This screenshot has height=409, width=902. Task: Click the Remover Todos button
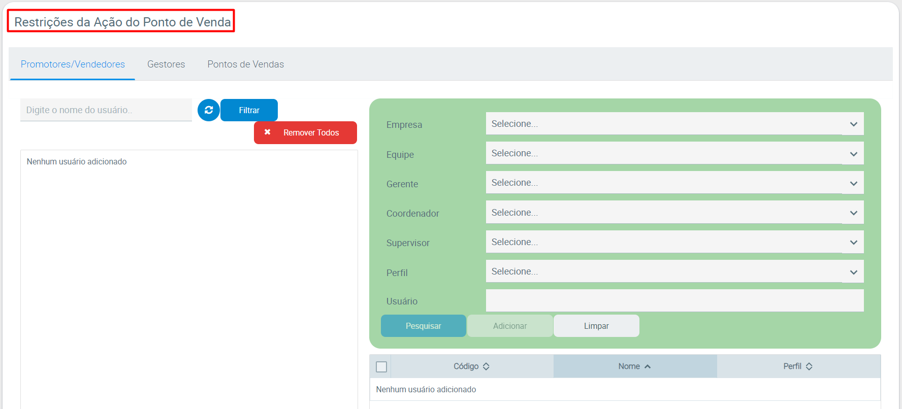[305, 132]
